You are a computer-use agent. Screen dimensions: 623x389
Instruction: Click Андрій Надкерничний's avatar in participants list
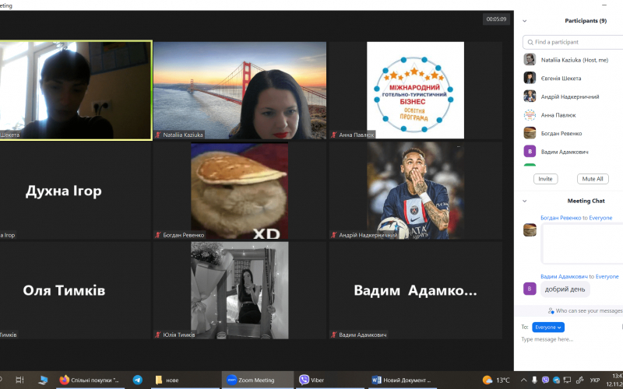(x=530, y=96)
